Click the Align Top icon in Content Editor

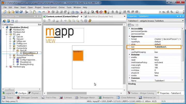[x=49, y=21]
